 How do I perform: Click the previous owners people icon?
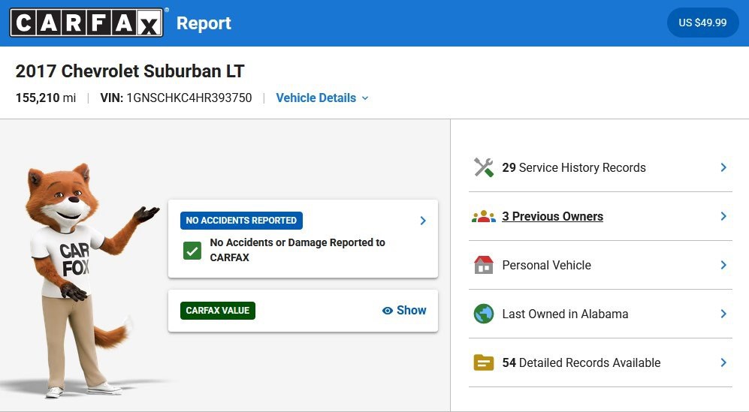point(483,217)
